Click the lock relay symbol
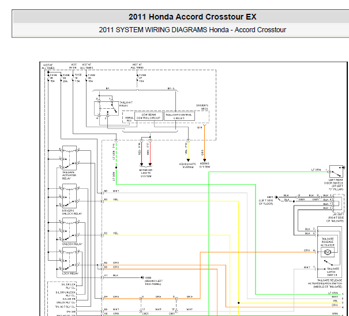The width and height of the screenshot is (349, 316). coord(69,260)
